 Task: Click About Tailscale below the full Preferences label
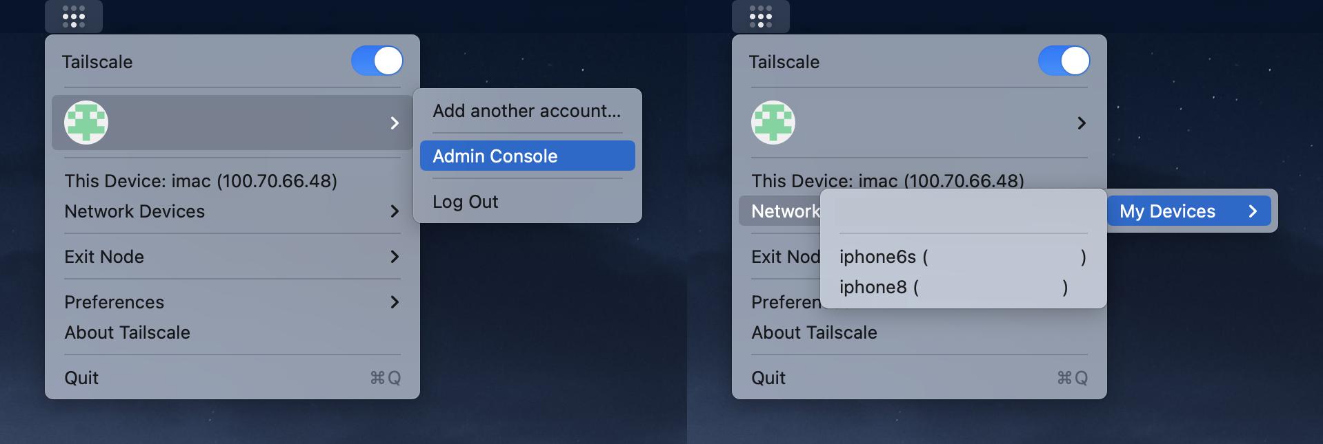pyautogui.click(x=127, y=332)
